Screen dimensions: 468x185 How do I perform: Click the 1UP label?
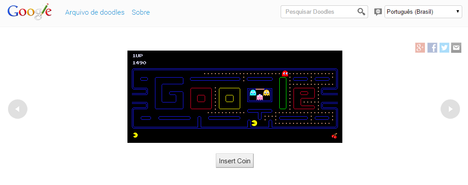[138, 55]
